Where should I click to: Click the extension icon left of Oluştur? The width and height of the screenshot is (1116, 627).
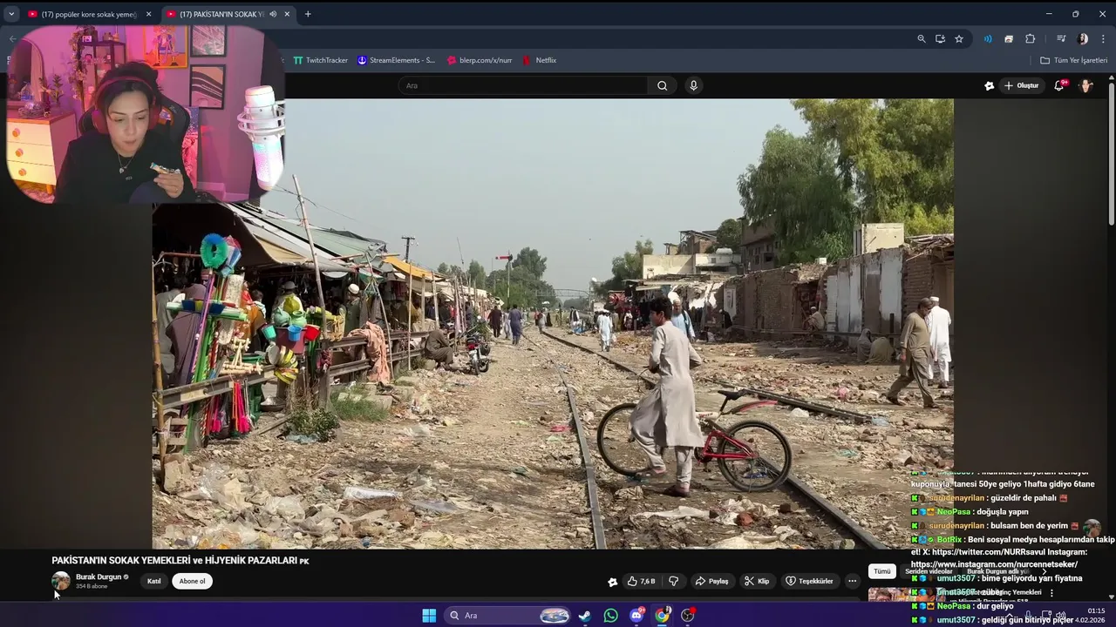(x=989, y=85)
